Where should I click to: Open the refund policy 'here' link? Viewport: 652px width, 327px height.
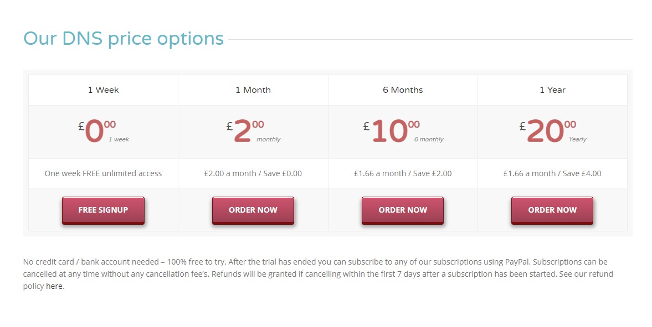pyautogui.click(x=54, y=286)
